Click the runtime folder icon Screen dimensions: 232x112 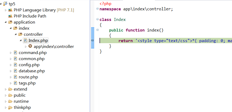pos(10,101)
